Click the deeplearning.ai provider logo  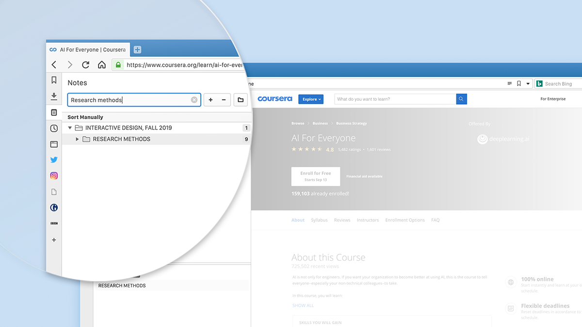tap(503, 139)
